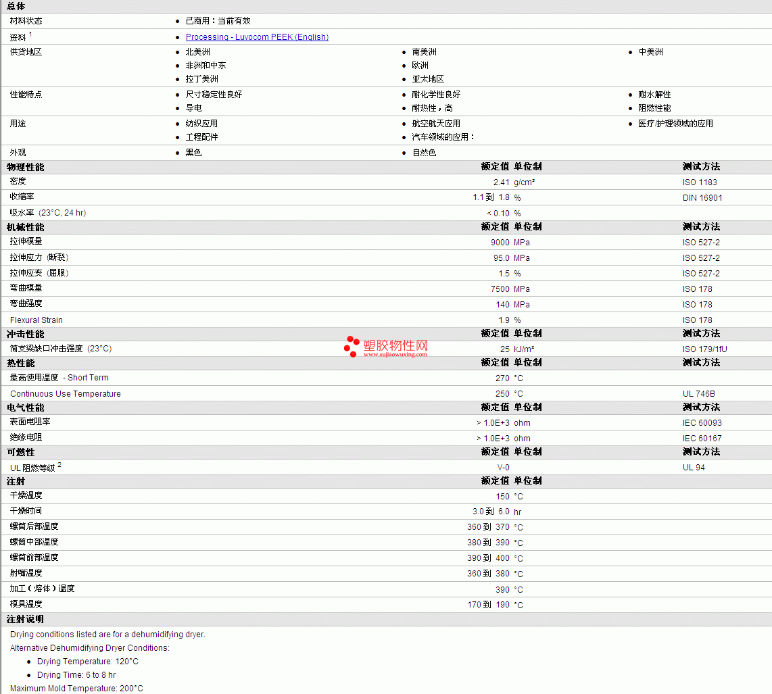Click the 射嘴温度 row label

tap(26, 573)
